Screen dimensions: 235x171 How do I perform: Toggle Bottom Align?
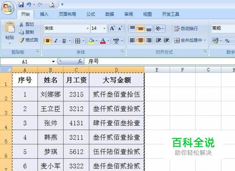point(149,28)
